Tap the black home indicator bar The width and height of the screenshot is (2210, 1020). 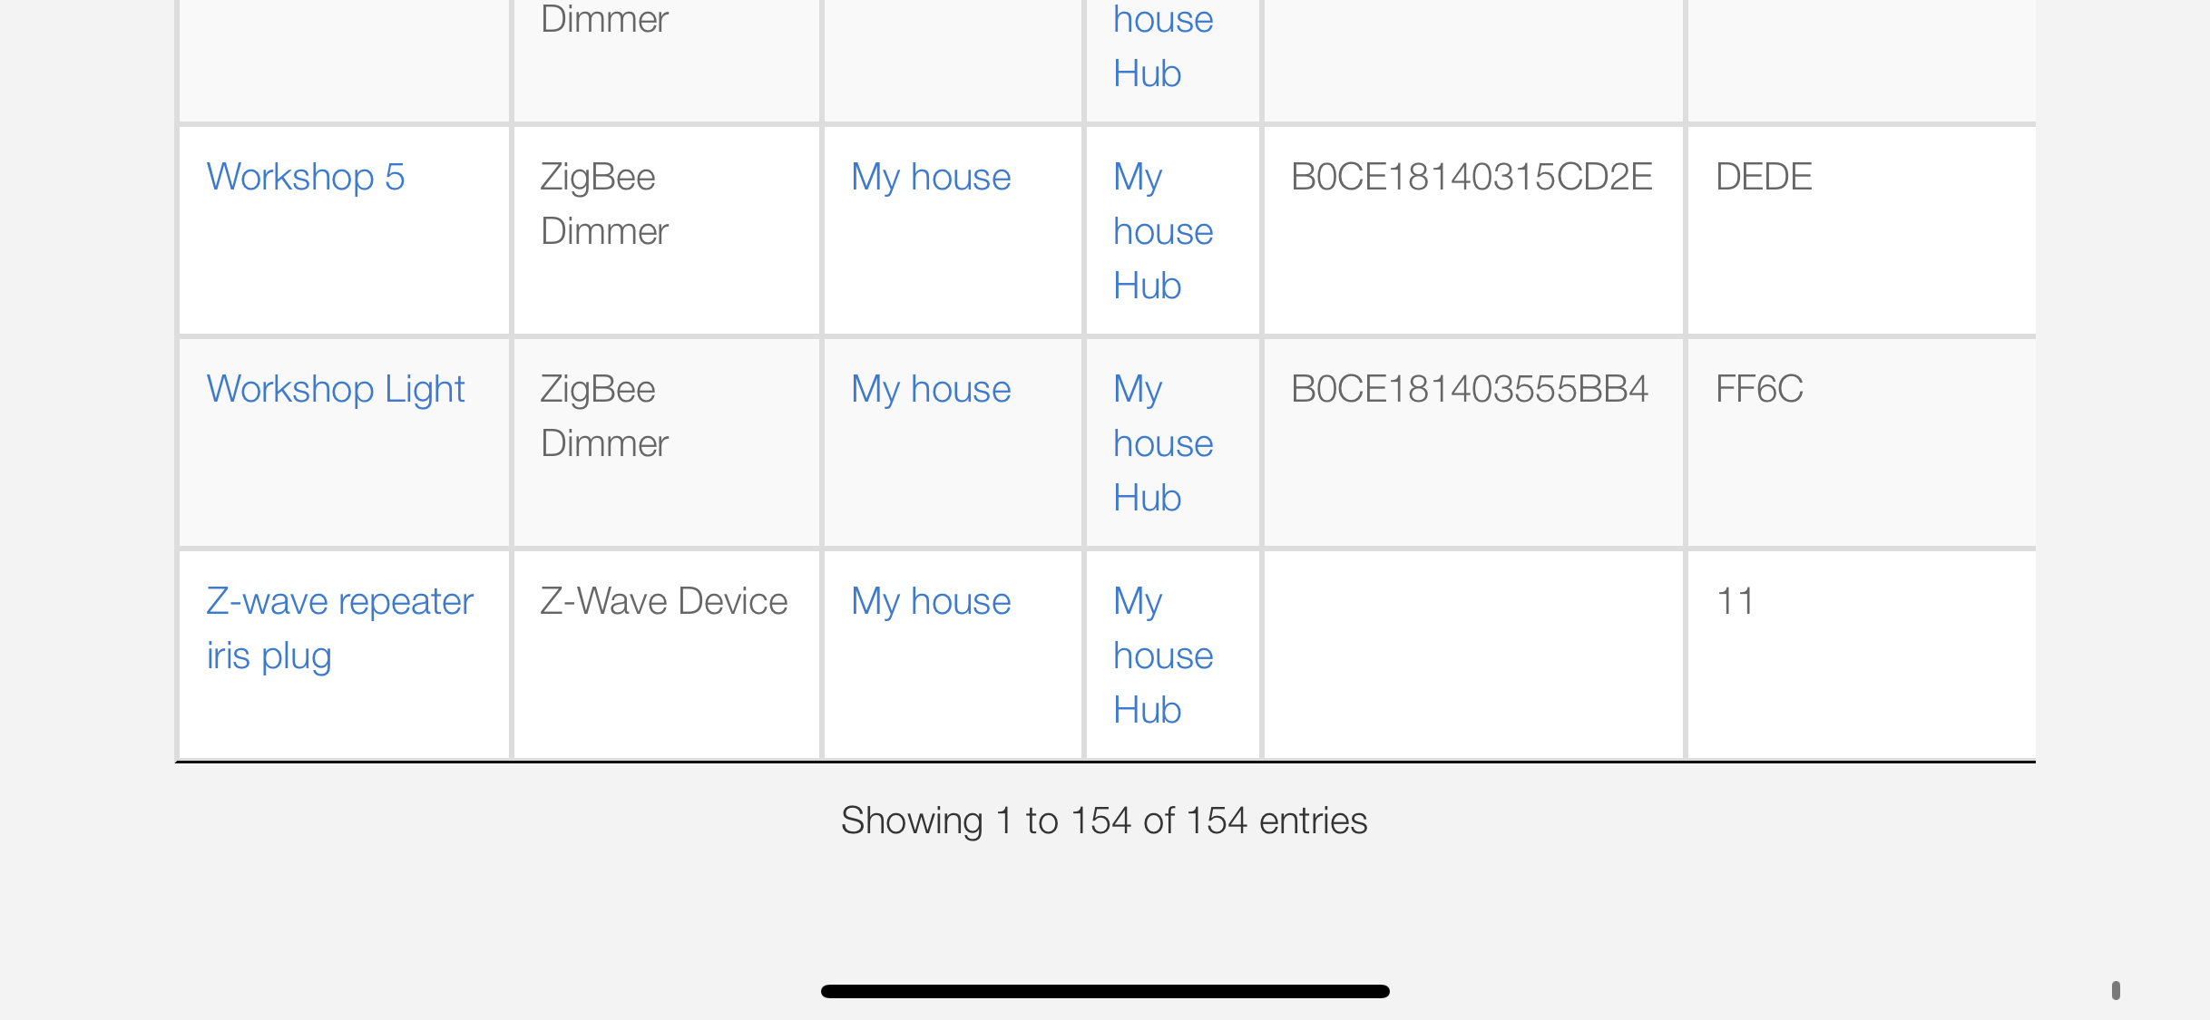click(x=1105, y=991)
